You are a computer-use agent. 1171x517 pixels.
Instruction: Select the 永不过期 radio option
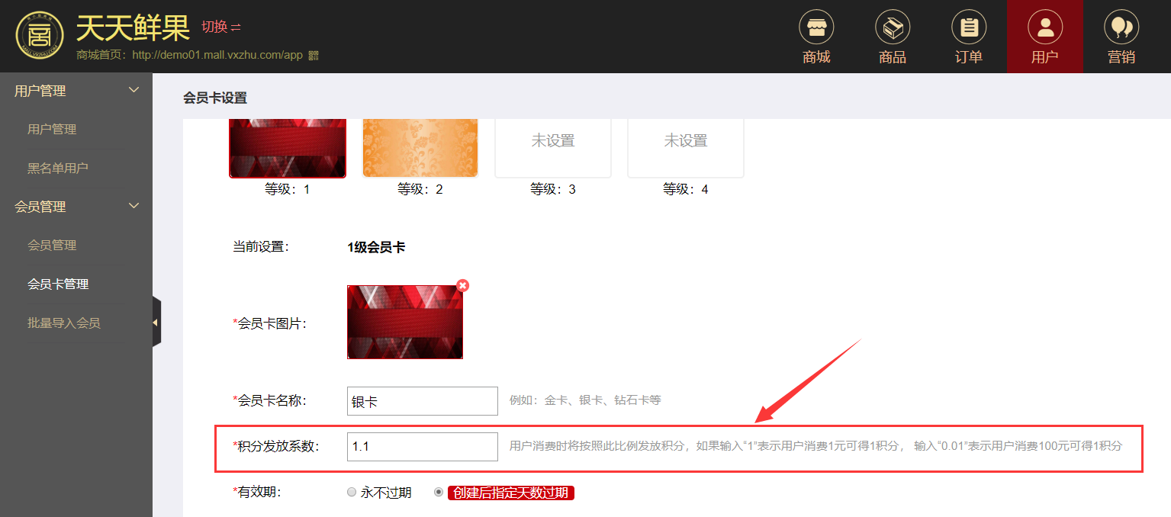[352, 493]
